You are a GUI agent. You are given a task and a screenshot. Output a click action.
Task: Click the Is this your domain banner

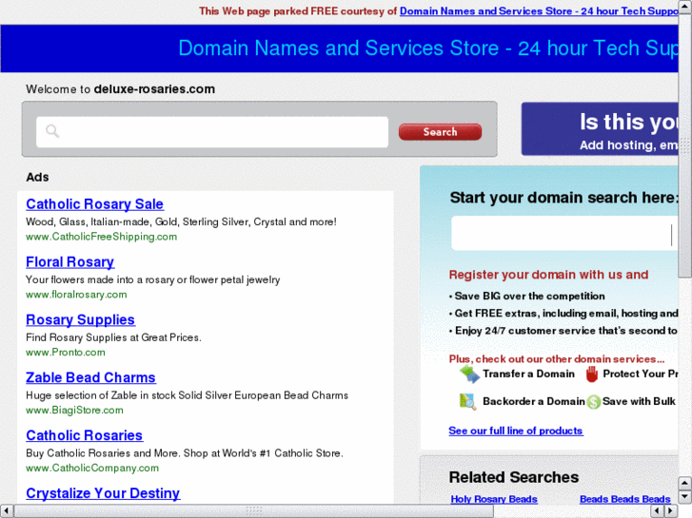[600, 128]
